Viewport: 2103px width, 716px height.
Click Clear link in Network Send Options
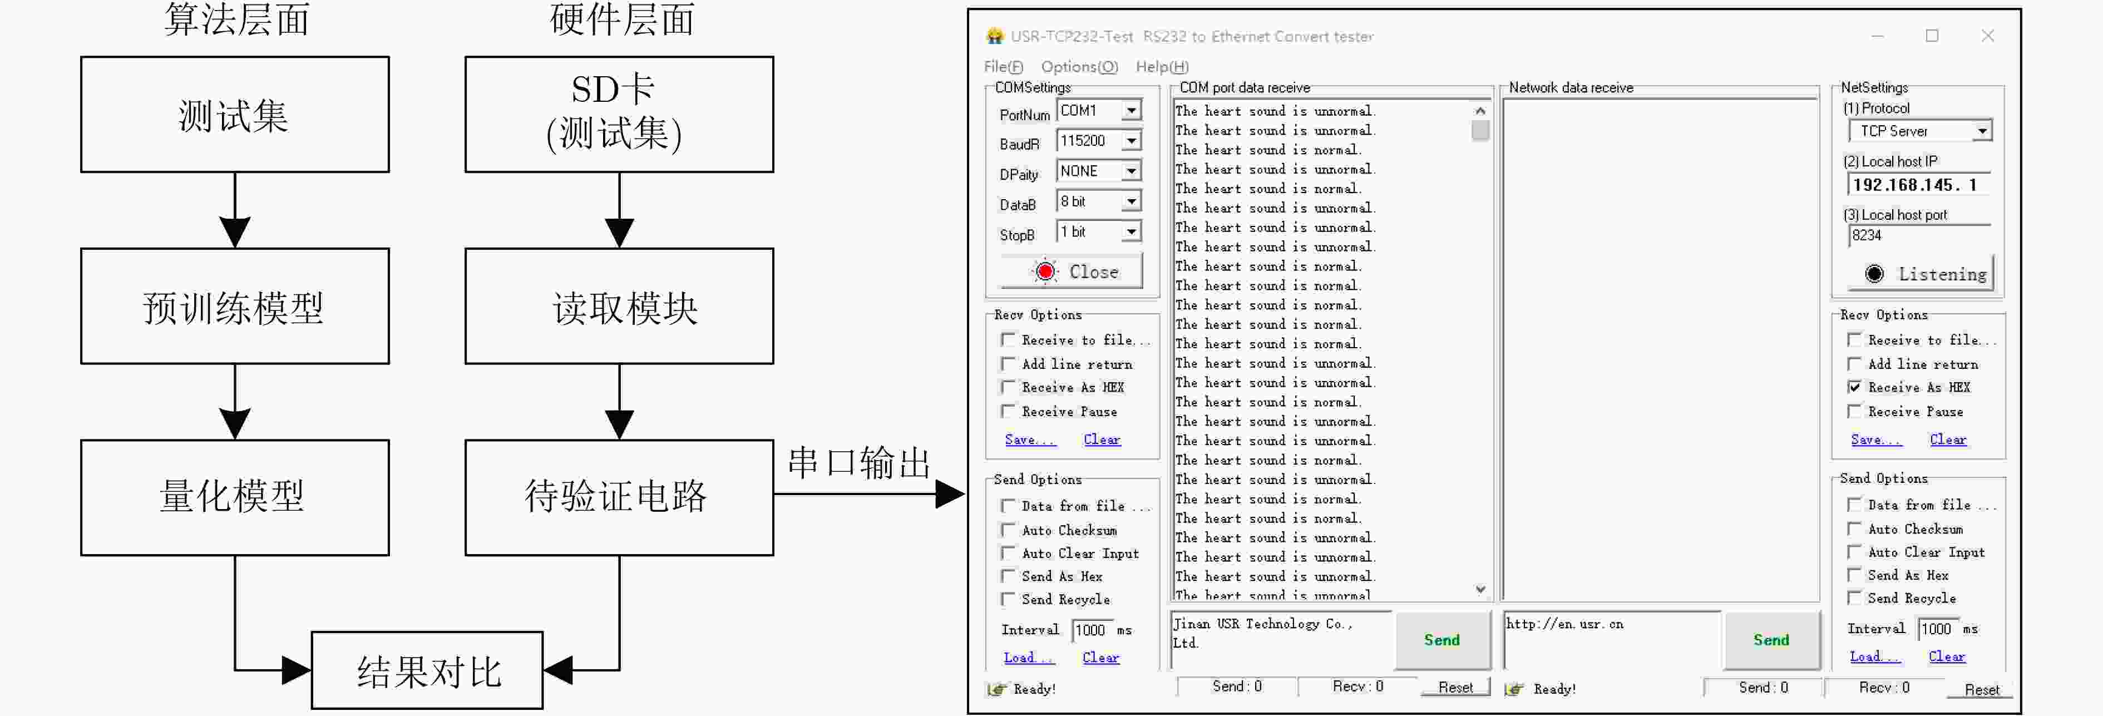(x=1948, y=656)
